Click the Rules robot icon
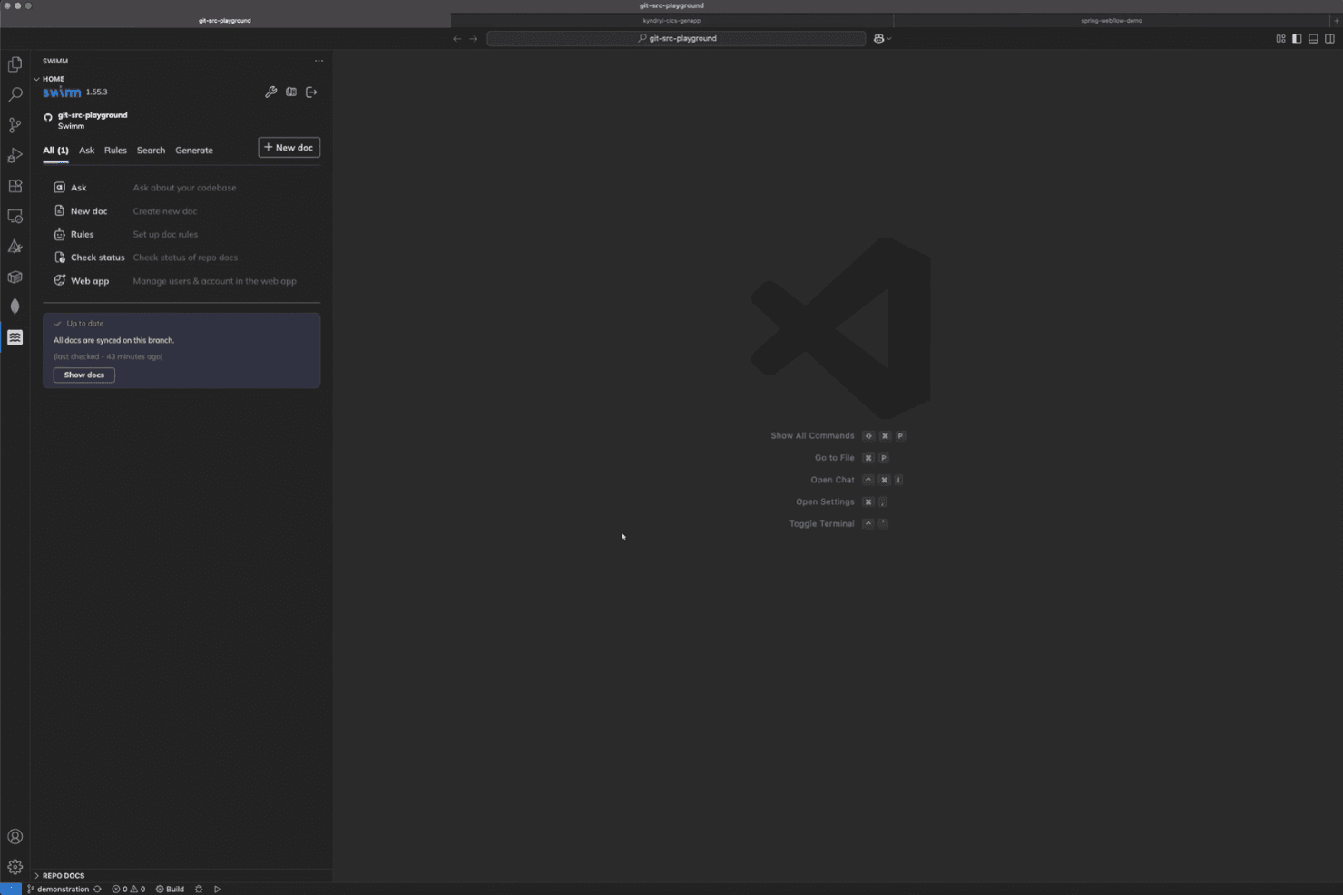This screenshot has height=895, width=1343. [x=59, y=234]
